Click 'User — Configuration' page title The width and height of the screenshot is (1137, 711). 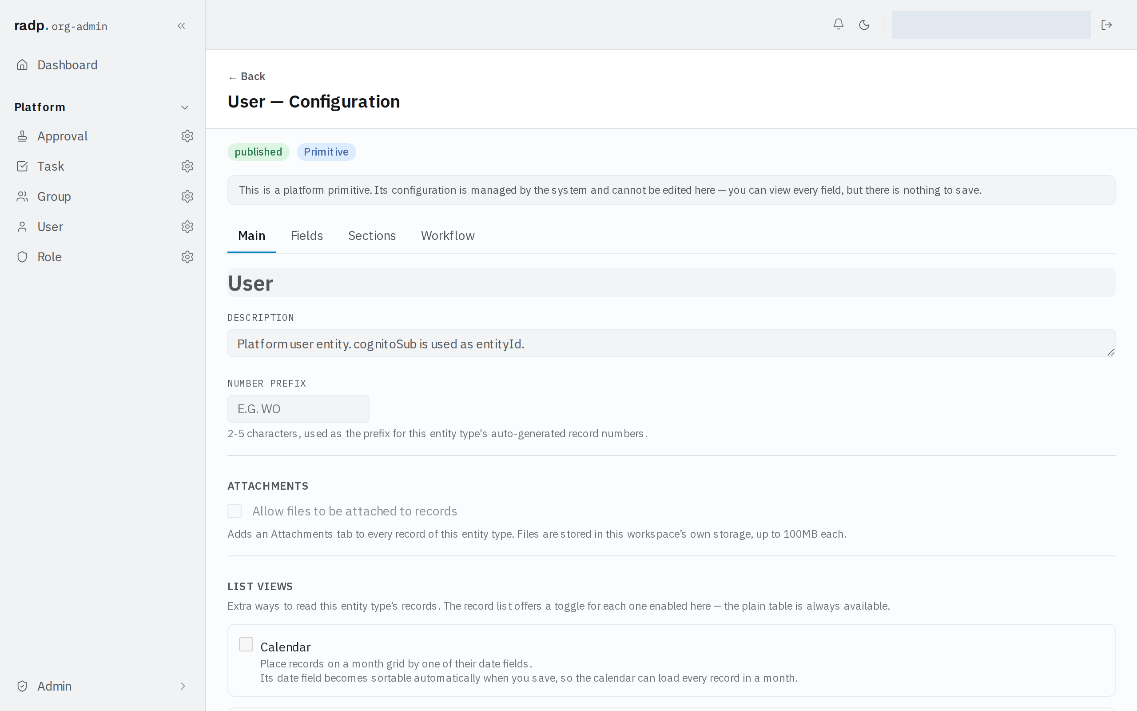[x=314, y=102]
